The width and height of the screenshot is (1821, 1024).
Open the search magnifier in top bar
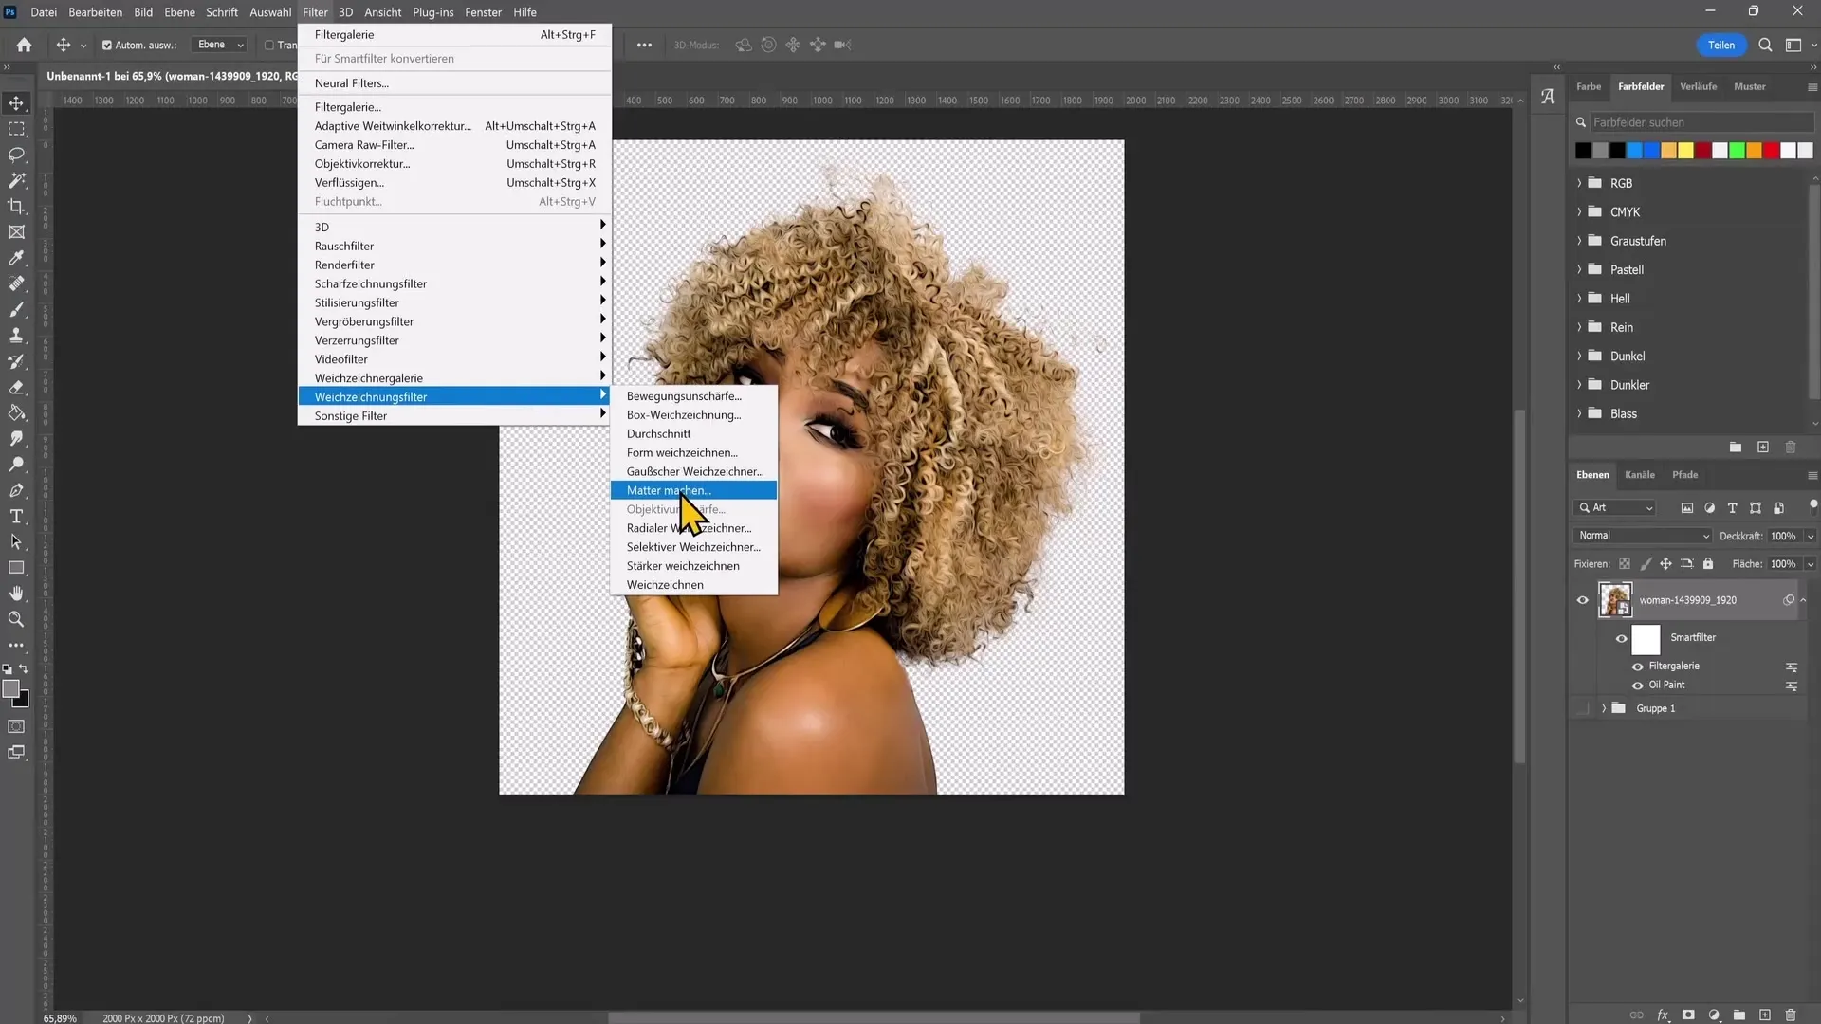coord(1765,45)
